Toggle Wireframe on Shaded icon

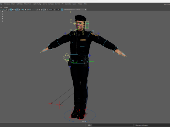[x=15, y=10]
